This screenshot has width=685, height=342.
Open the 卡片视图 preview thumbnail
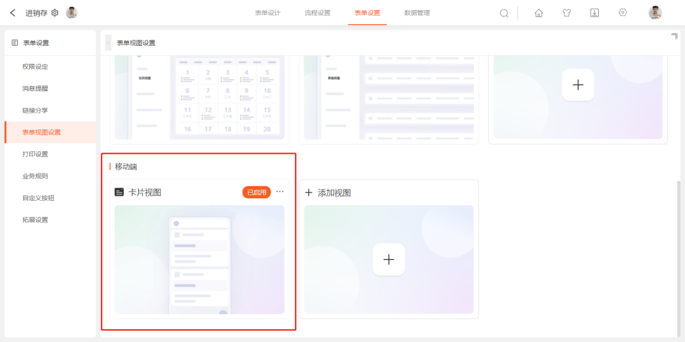tap(200, 260)
